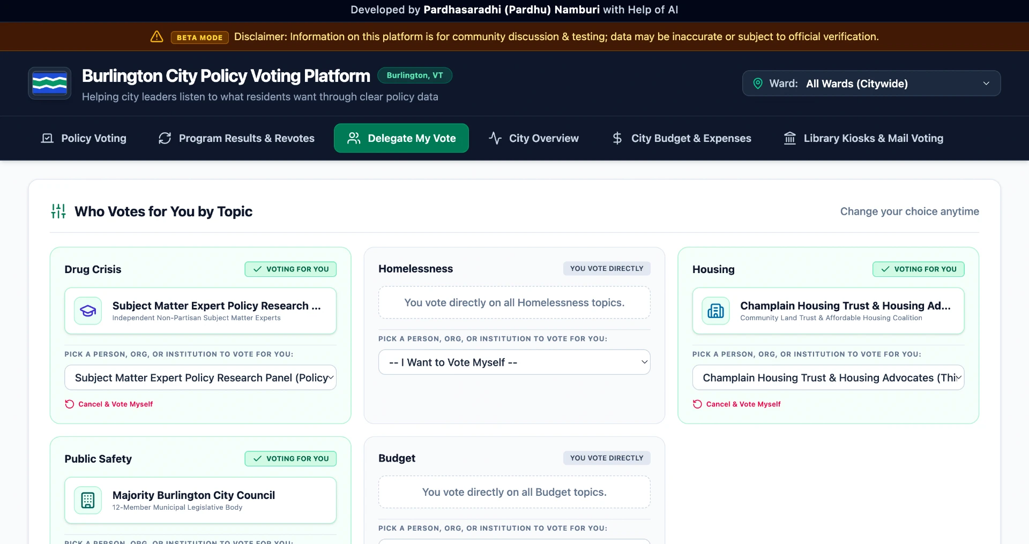The width and height of the screenshot is (1029, 544).
Task: Click the Majority Burlington City Council card
Action: (x=200, y=501)
